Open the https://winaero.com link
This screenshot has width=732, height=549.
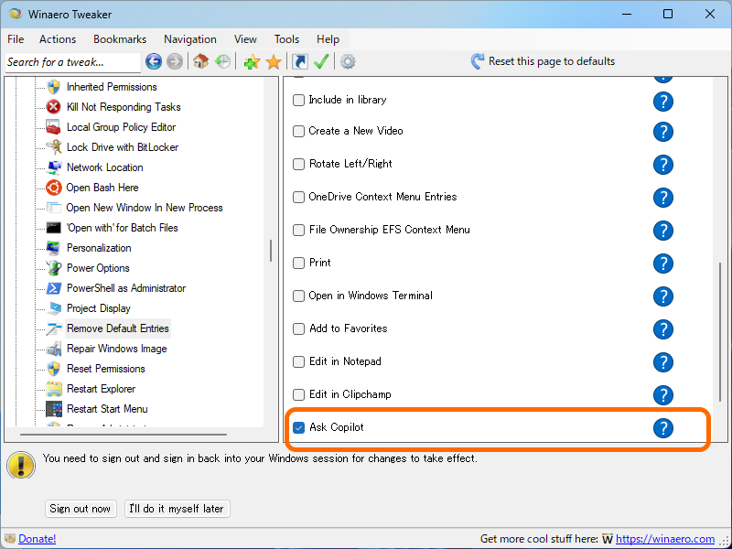coord(665,539)
